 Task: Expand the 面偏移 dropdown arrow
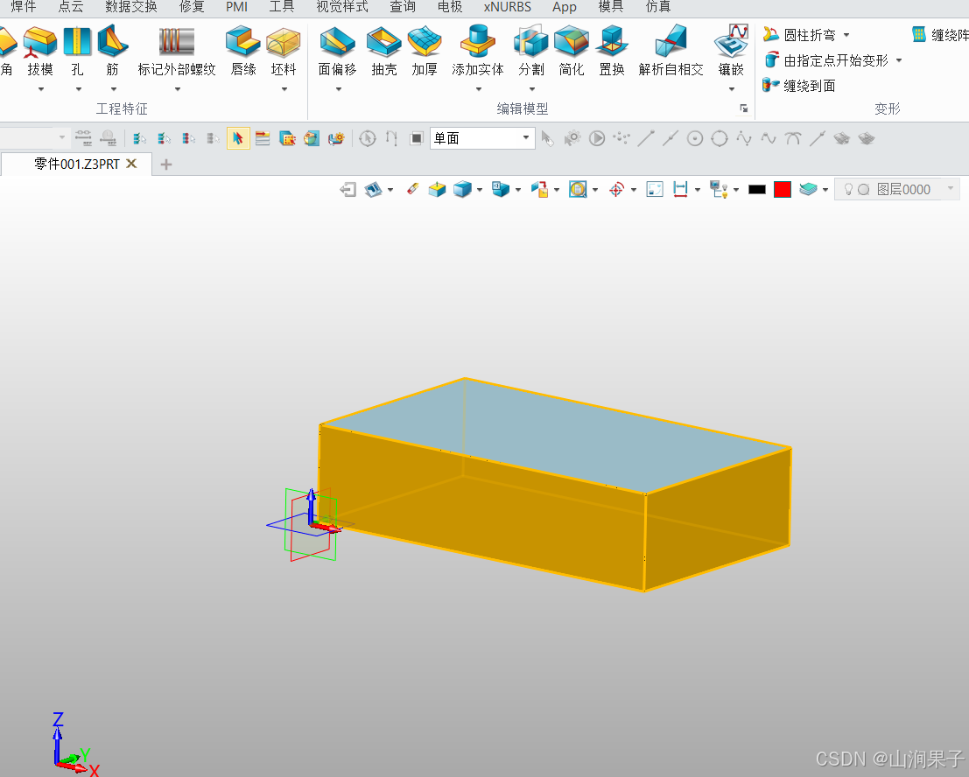338,89
